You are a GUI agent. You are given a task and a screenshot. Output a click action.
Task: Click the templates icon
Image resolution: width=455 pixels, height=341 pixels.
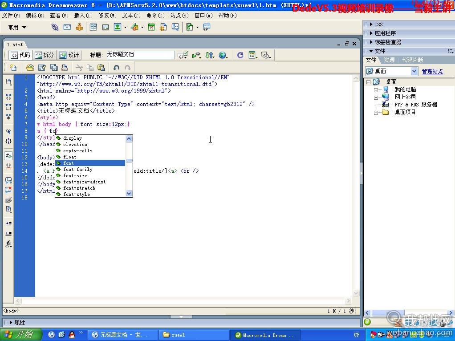pos(190,27)
